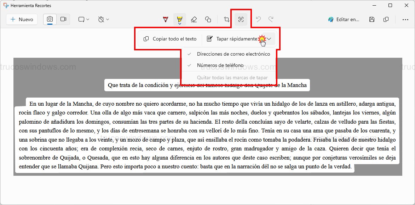Image resolution: width=415 pixels, height=205 pixels.
Task: Open the three-dot options menu
Action: click(x=405, y=19)
